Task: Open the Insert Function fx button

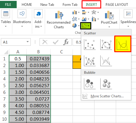Action: pyautogui.click(x=66, y=42)
